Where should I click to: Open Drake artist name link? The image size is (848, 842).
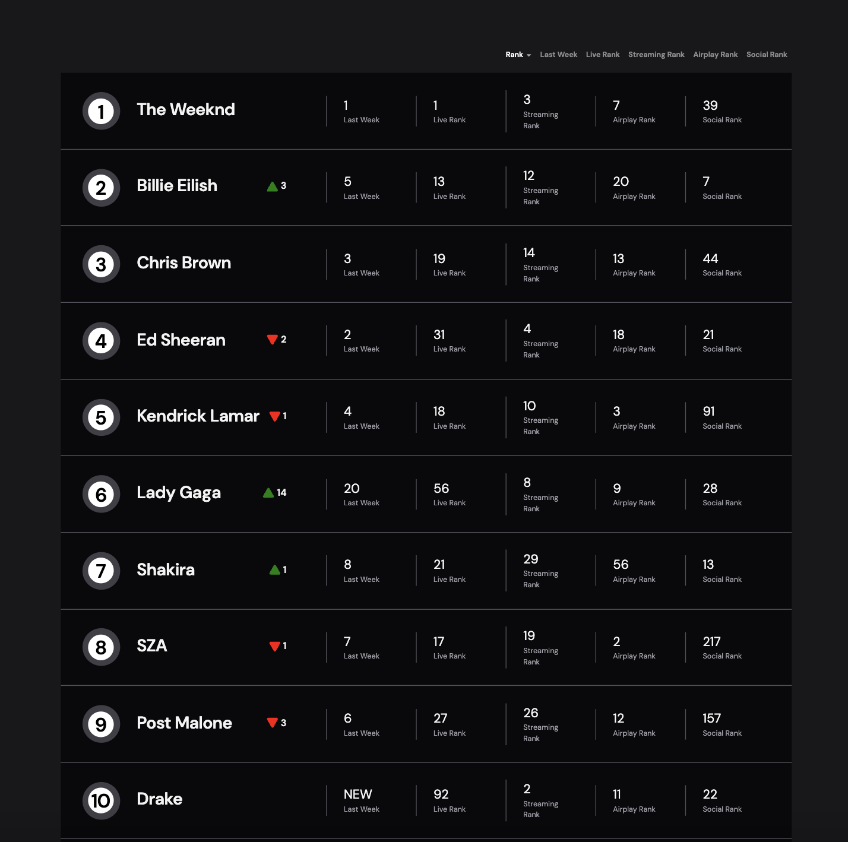coord(160,799)
